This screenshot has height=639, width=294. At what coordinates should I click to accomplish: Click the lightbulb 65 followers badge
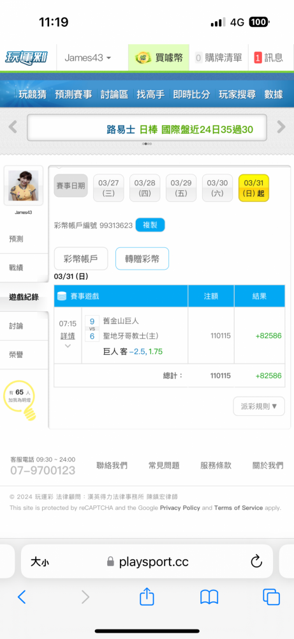[20, 399]
